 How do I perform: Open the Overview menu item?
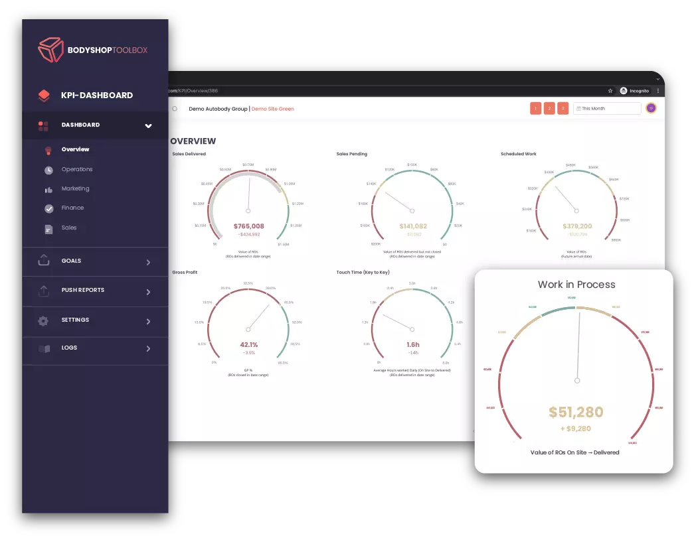tap(75, 150)
